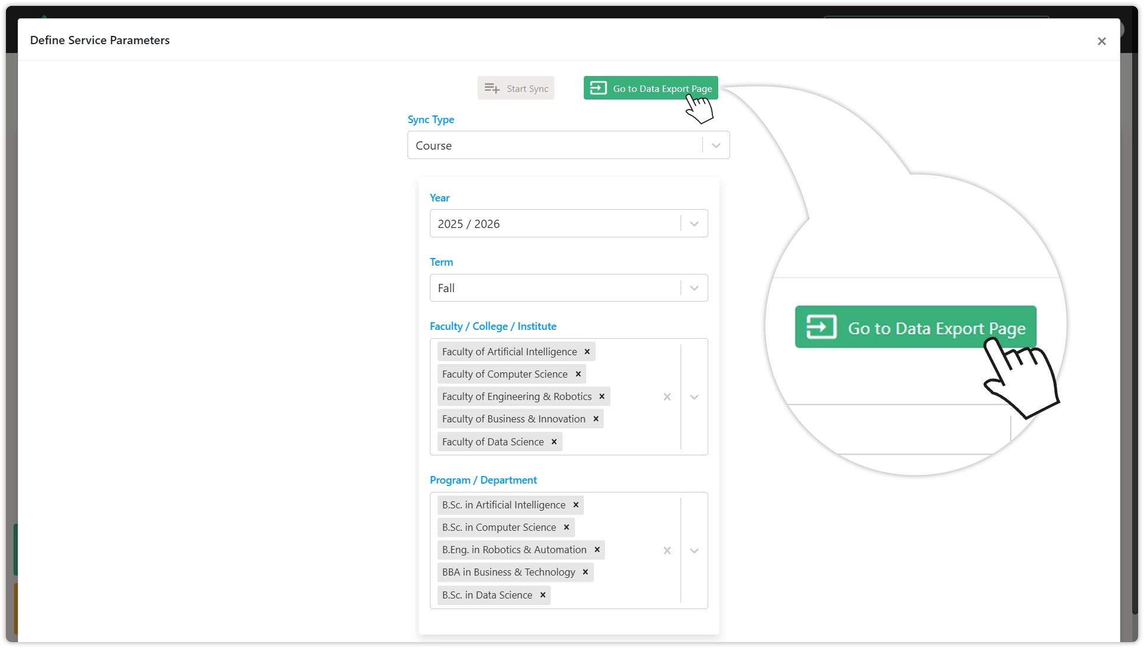1144x648 pixels.
Task: Clear all selected faculties
Action: click(x=667, y=397)
